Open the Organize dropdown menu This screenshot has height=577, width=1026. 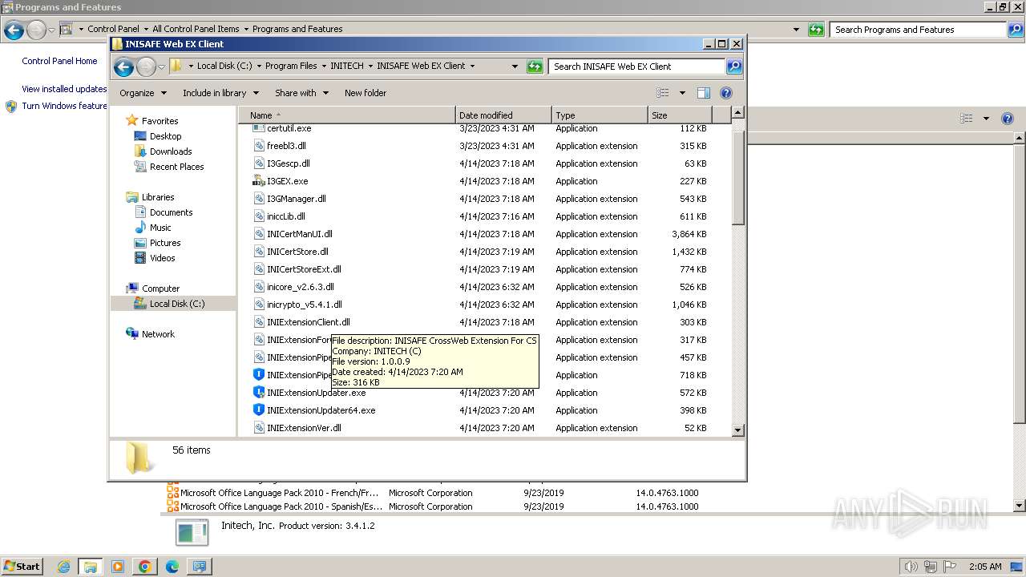(x=143, y=93)
